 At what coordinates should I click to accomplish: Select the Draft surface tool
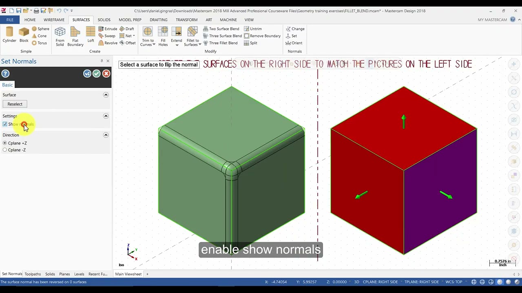click(127, 29)
